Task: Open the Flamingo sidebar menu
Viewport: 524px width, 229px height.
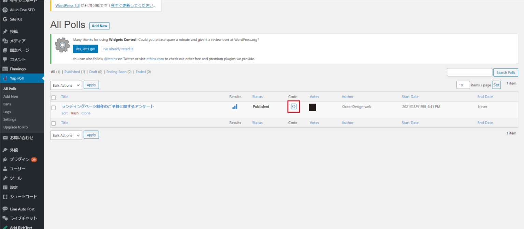Action: [18, 69]
